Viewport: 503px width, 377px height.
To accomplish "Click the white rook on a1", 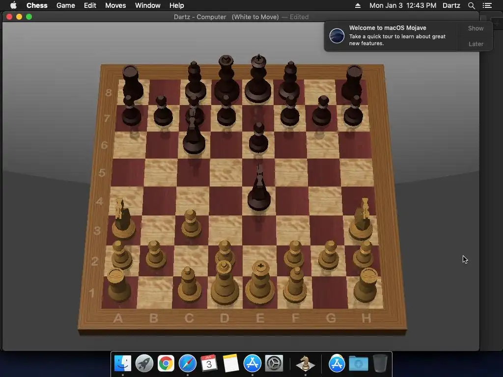I will coord(119,286).
